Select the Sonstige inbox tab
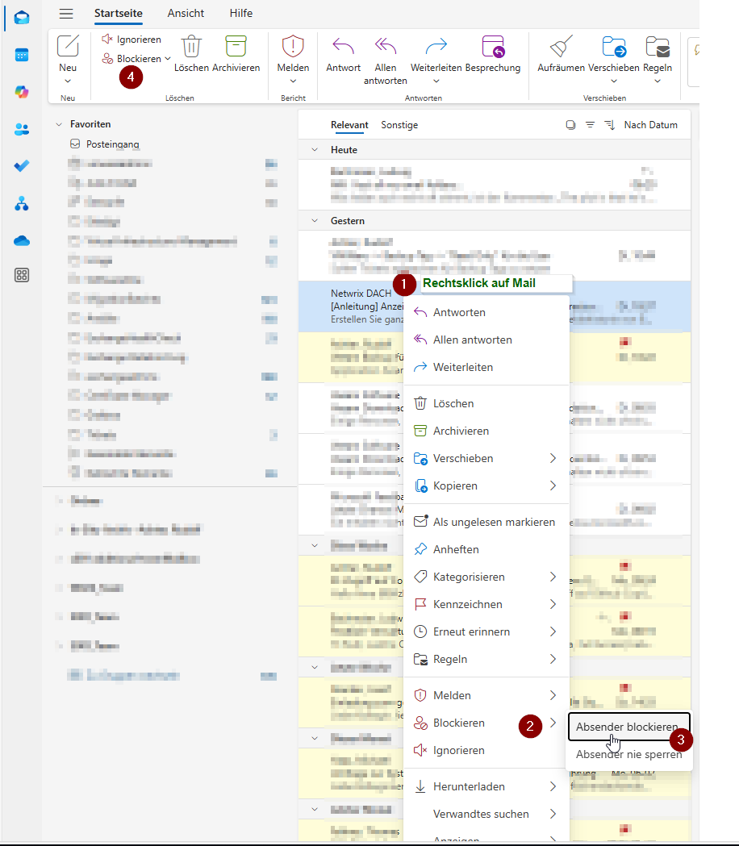 399,125
